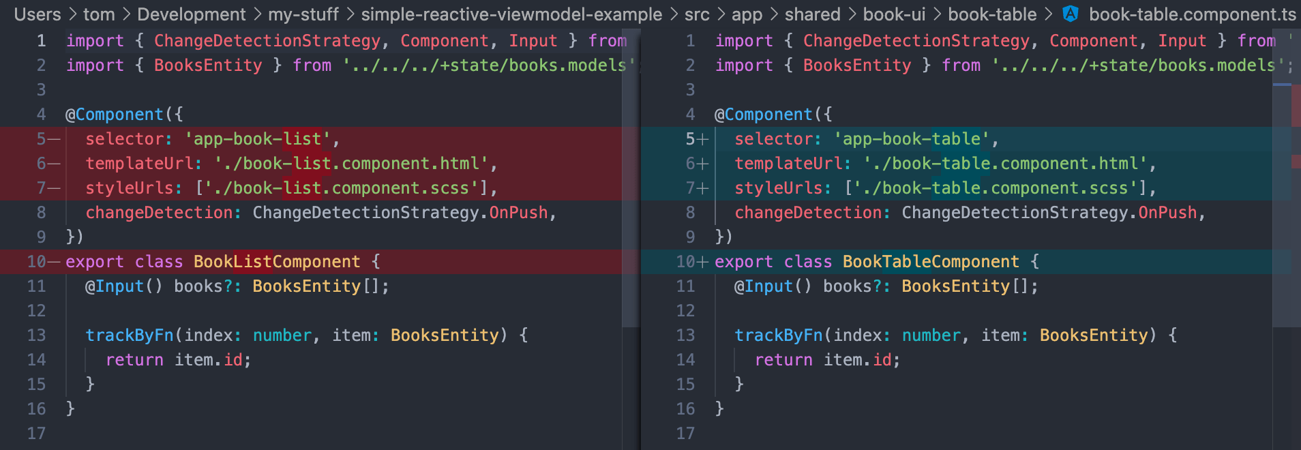Click 'app-book-table' selector string in right pane

click(x=912, y=139)
